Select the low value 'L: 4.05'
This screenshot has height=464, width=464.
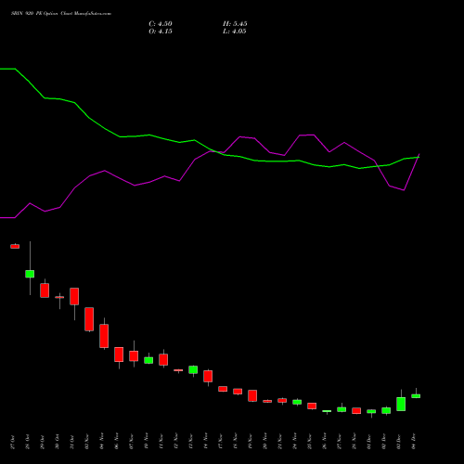235,32
